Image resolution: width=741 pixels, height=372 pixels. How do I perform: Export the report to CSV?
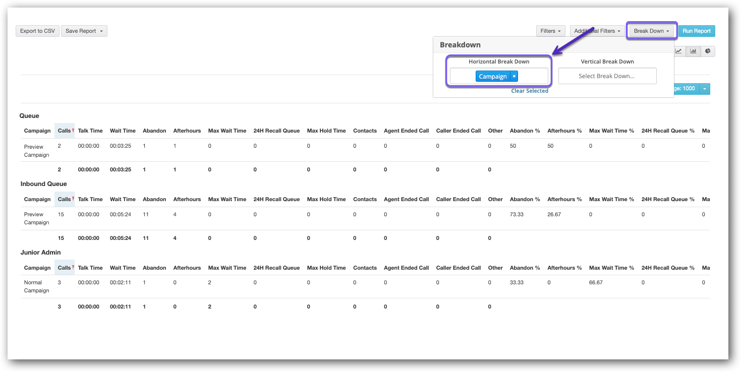pos(37,31)
